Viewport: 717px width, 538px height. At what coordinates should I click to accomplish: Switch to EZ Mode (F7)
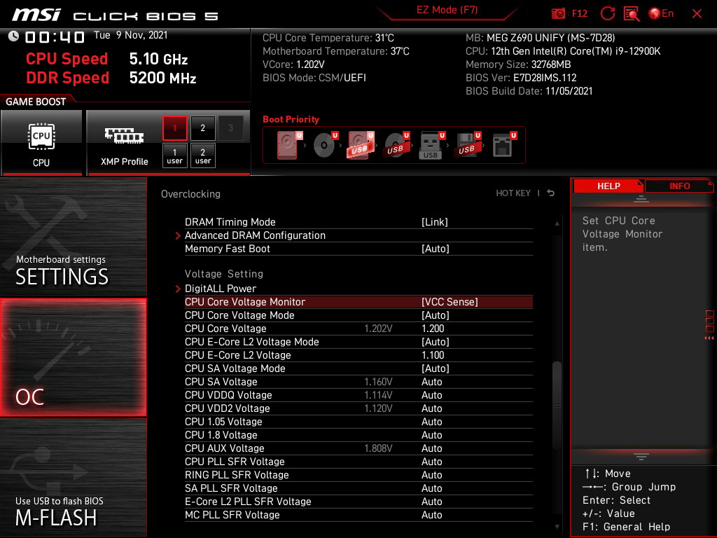click(x=447, y=10)
